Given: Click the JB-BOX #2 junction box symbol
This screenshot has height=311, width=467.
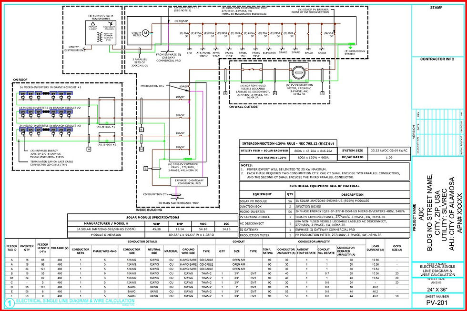Looking at the screenshot, I should [107, 137].
